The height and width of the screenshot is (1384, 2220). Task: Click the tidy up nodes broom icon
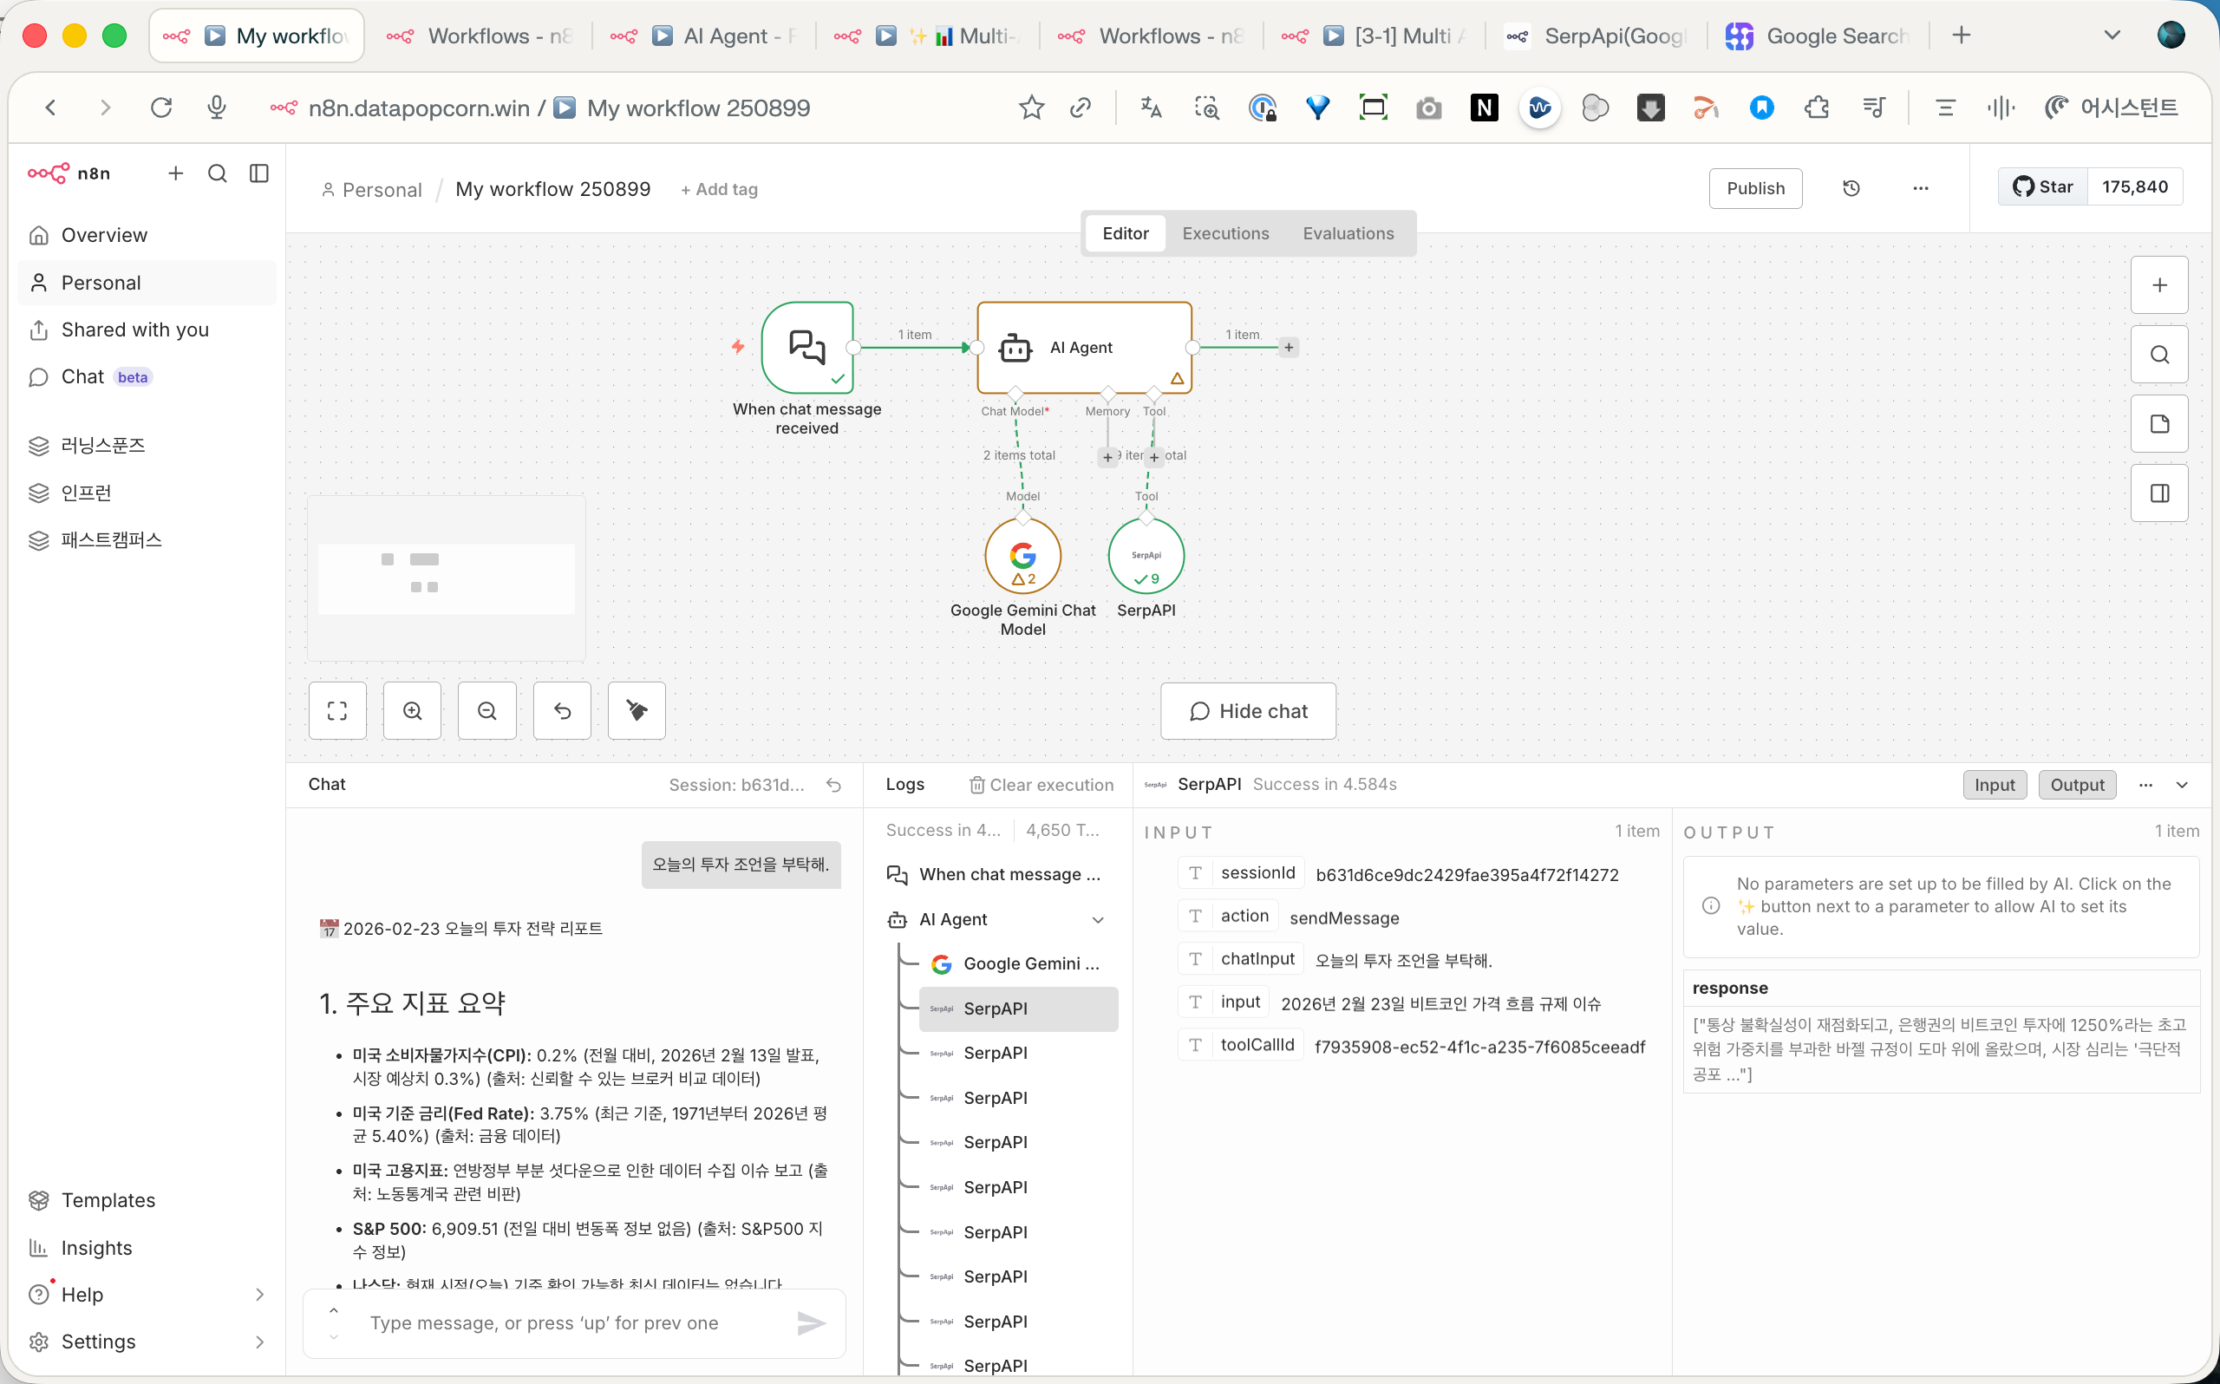click(637, 710)
